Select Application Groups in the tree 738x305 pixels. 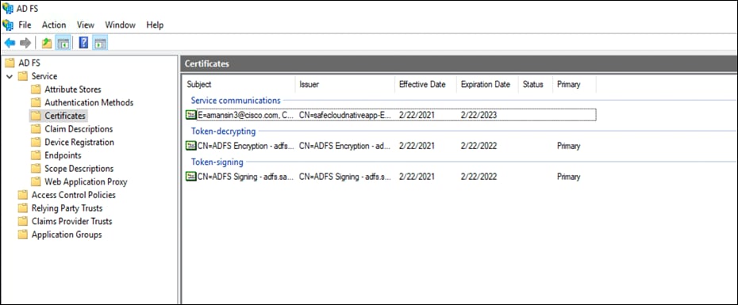click(x=67, y=234)
